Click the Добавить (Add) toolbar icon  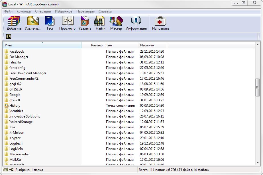tap(14, 21)
